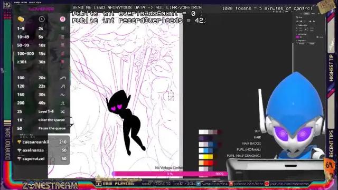
Task: Click the trophy next to superotzel
Action: click(19, 159)
